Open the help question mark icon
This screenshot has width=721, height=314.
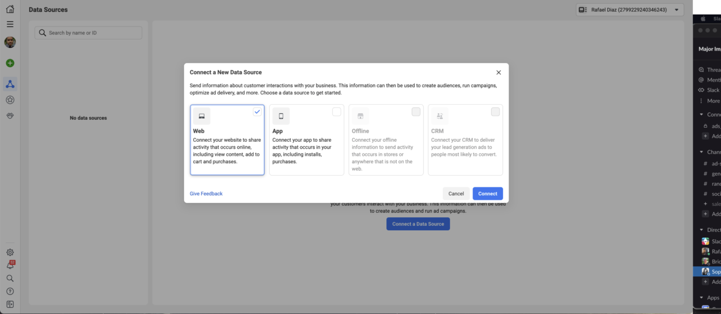point(10,291)
